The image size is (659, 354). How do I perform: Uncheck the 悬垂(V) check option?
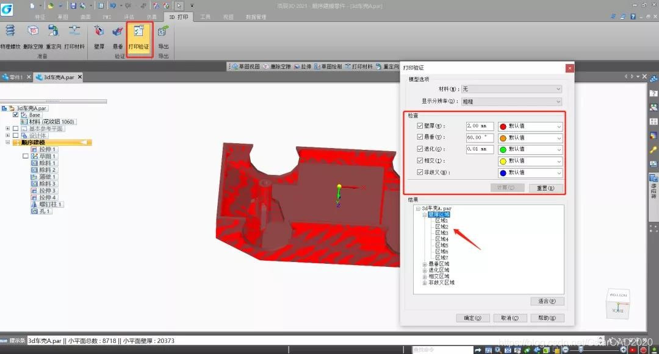(420, 136)
